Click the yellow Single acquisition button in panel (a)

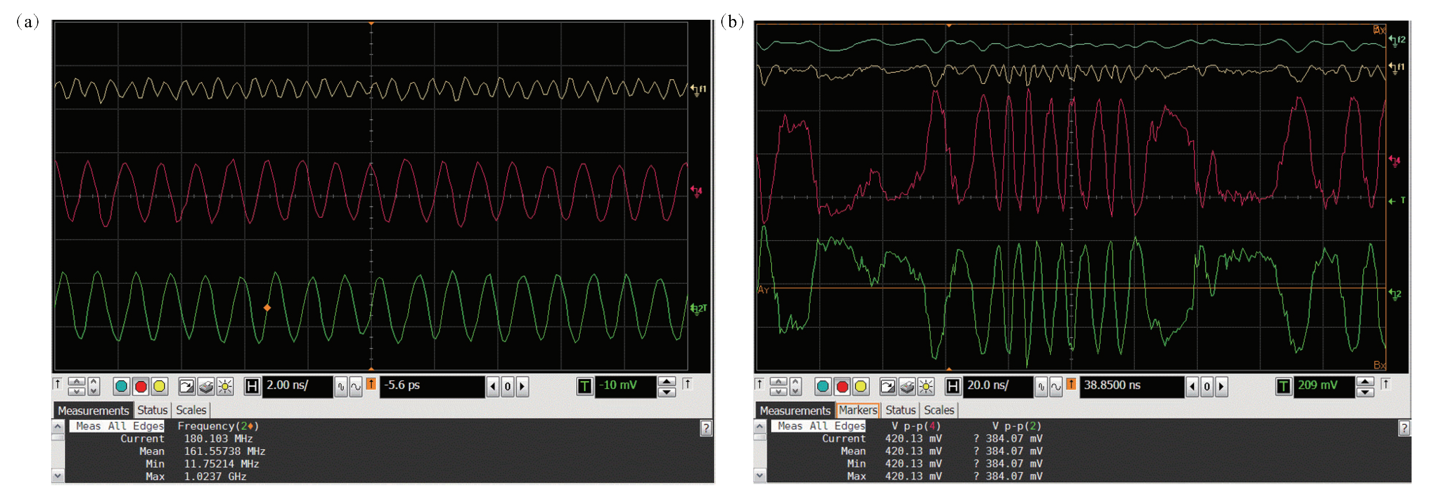click(x=159, y=387)
